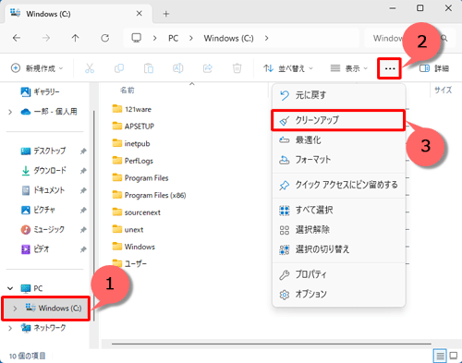
Task: Click the Share icon in toolbar
Action: pos(208,68)
